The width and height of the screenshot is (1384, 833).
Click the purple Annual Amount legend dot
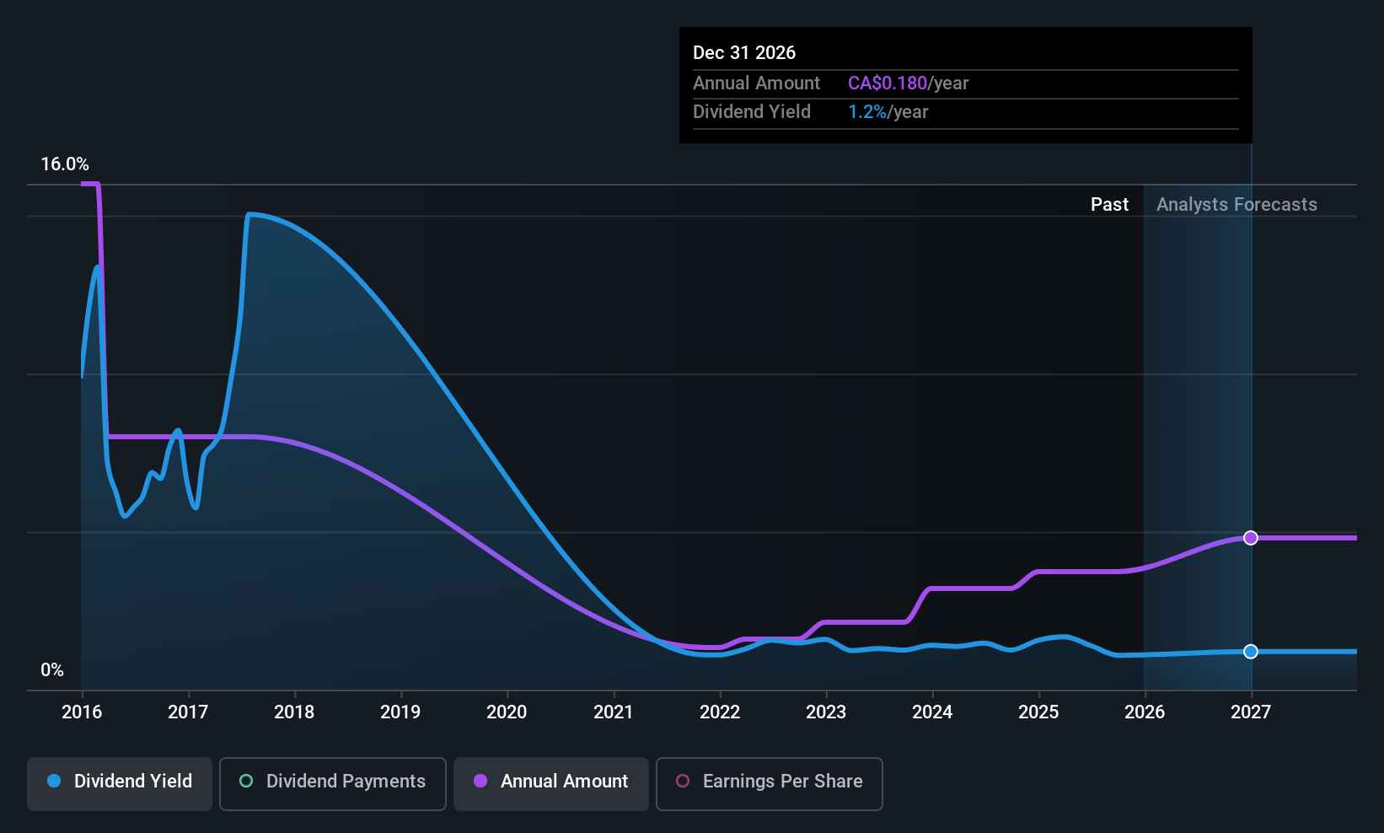[480, 781]
